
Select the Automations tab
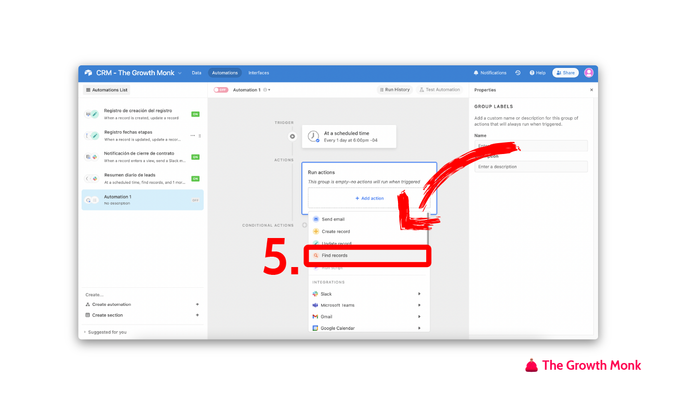point(225,73)
